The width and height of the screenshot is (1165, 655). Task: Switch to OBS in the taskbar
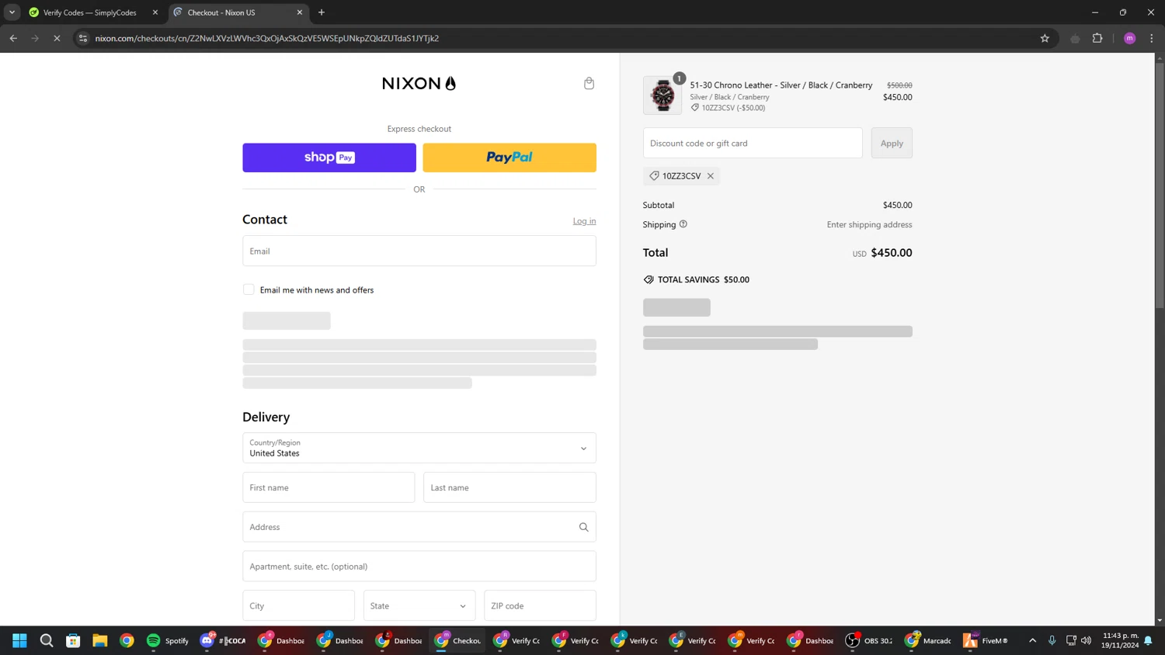tap(870, 640)
